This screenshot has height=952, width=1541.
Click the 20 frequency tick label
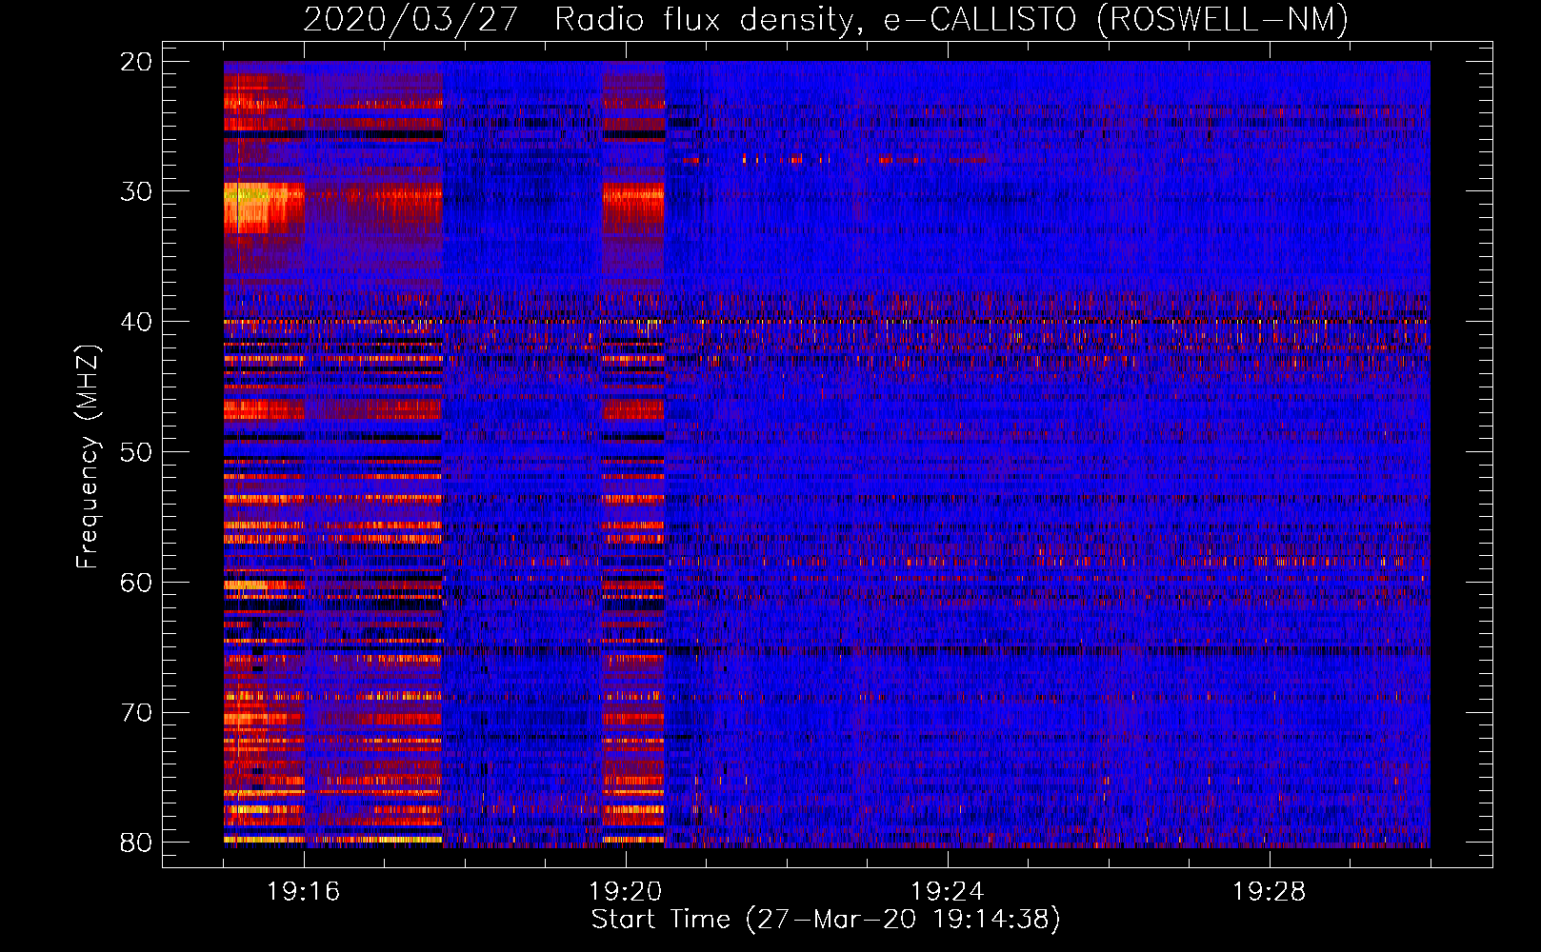coord(136,62)
